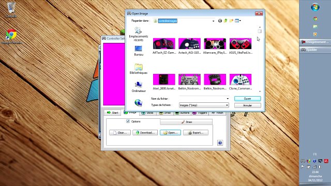Viewport: 331px width, 186px height.
Task: Open Google Chrome desktop shortcut
Action: point(11,37)
